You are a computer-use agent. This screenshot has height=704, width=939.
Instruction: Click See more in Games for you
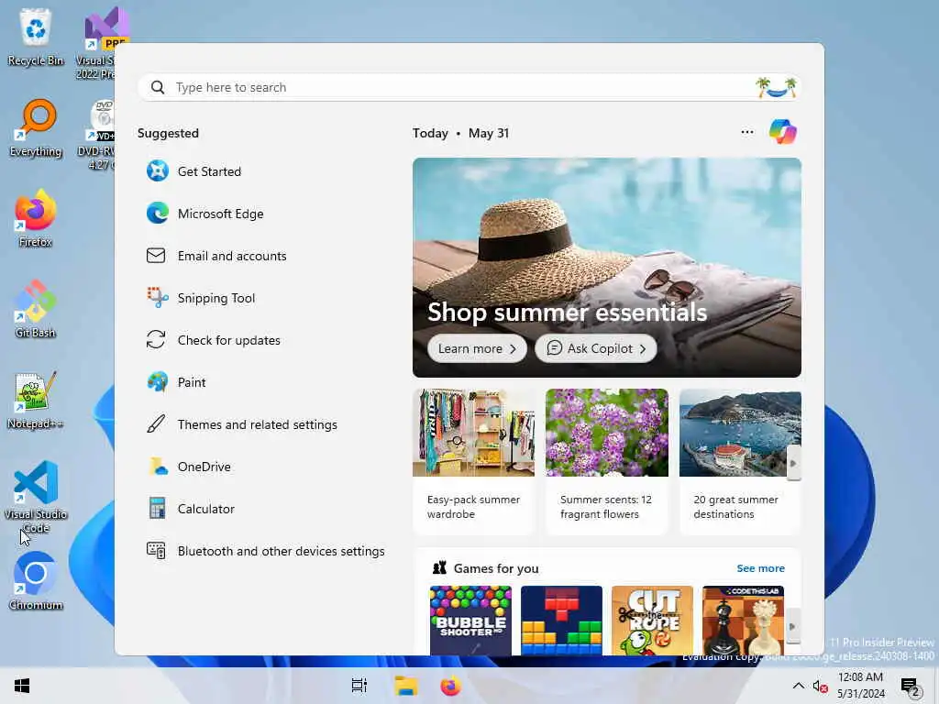tap(760, 568)
